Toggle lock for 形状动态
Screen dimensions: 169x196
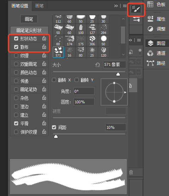pyautogui.click(x=44, y=38)
